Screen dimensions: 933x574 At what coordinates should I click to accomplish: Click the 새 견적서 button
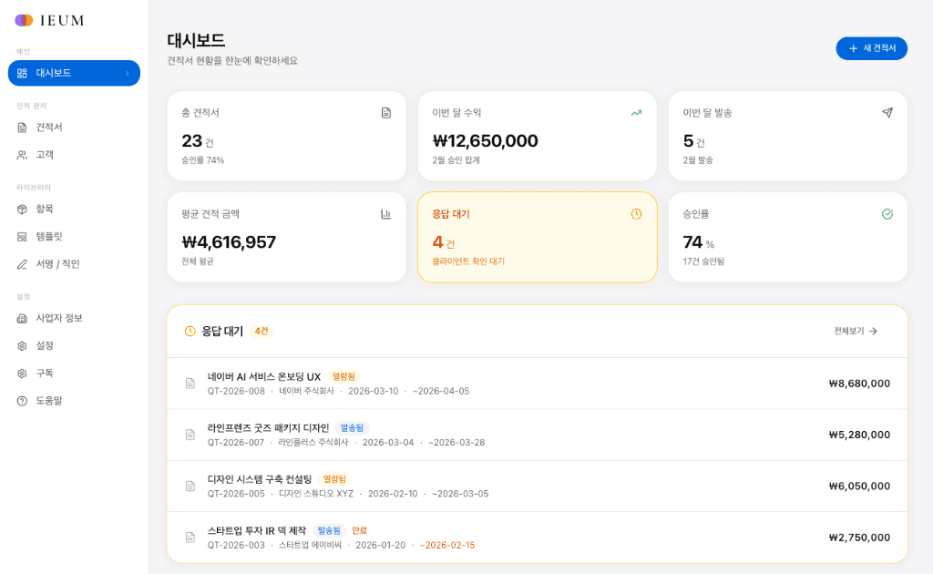tap(871, 48)
